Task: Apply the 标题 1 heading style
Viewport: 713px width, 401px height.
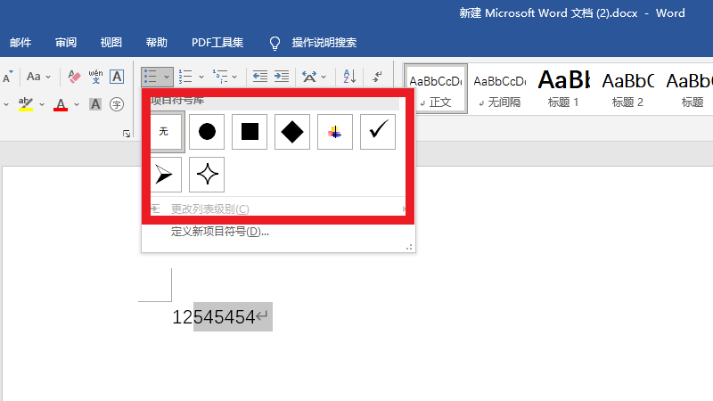Action: pos(563,88)
